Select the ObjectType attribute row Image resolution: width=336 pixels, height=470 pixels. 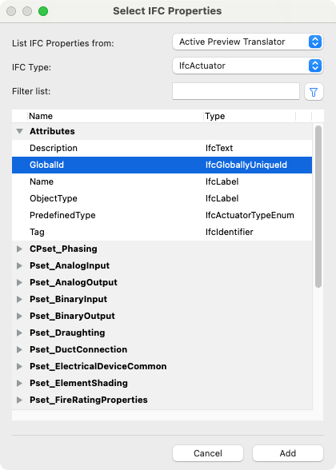coord(162,198)
